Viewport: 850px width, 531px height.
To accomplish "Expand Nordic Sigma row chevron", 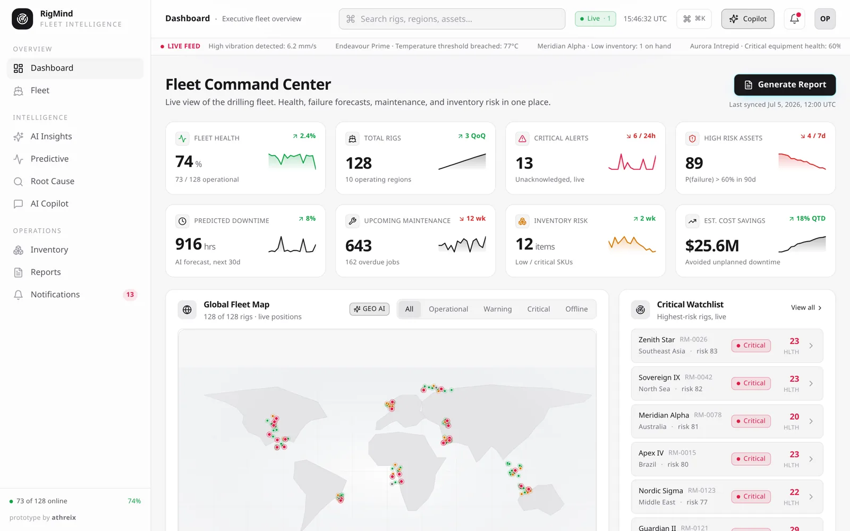I will tap(811, 496).
